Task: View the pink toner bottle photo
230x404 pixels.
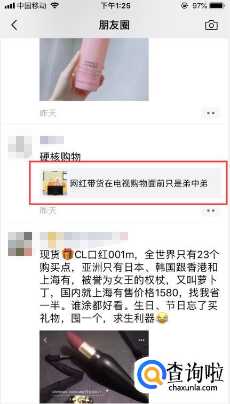Action: click(94, 70)
